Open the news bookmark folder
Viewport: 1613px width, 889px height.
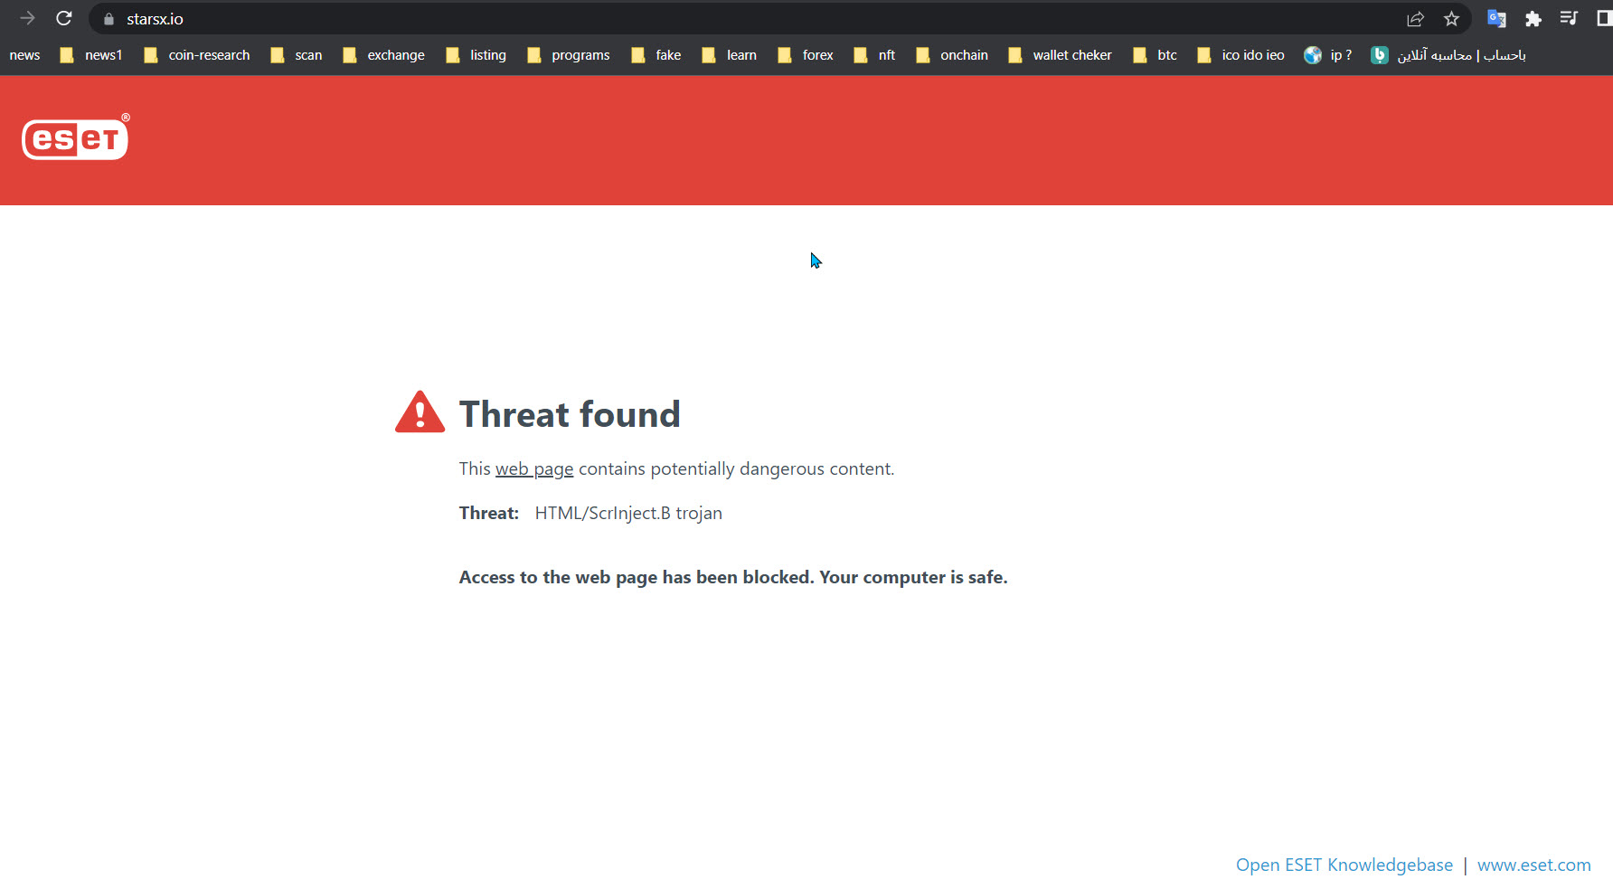(24, 55)
